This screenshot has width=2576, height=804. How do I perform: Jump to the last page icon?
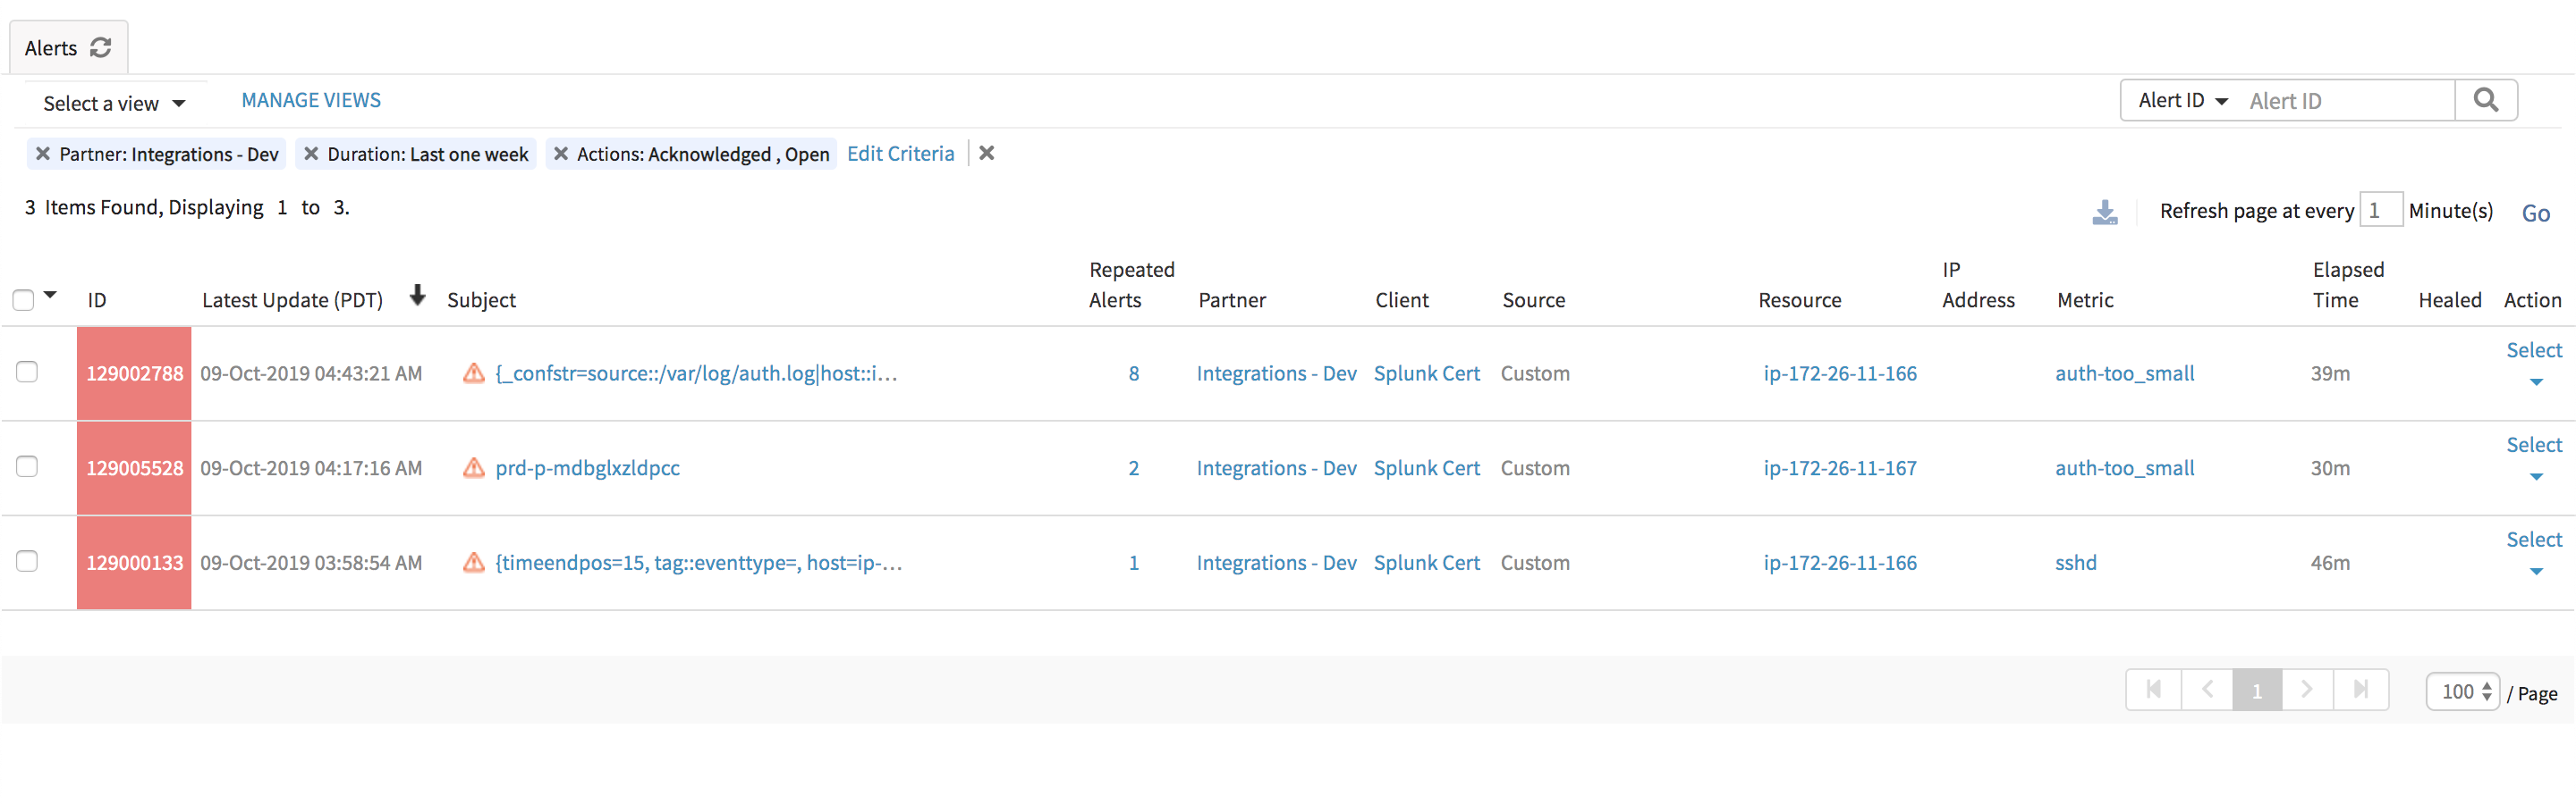tap(2360, 691)
